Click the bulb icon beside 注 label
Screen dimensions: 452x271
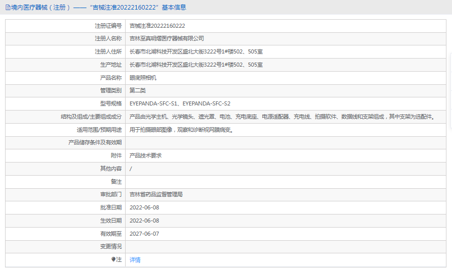pos(114,259)
